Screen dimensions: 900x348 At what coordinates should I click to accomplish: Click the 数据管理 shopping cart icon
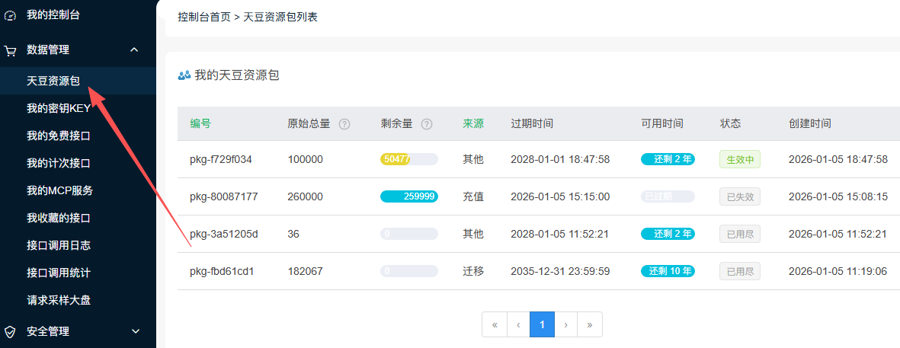point(11,51)
